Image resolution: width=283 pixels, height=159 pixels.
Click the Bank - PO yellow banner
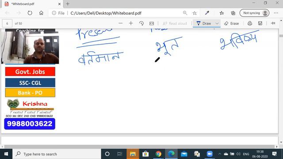click(30, 93)
